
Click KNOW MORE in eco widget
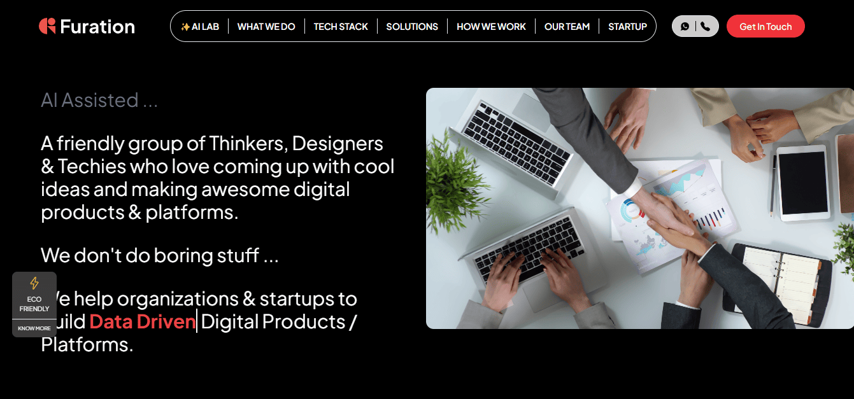coord(34,328)
